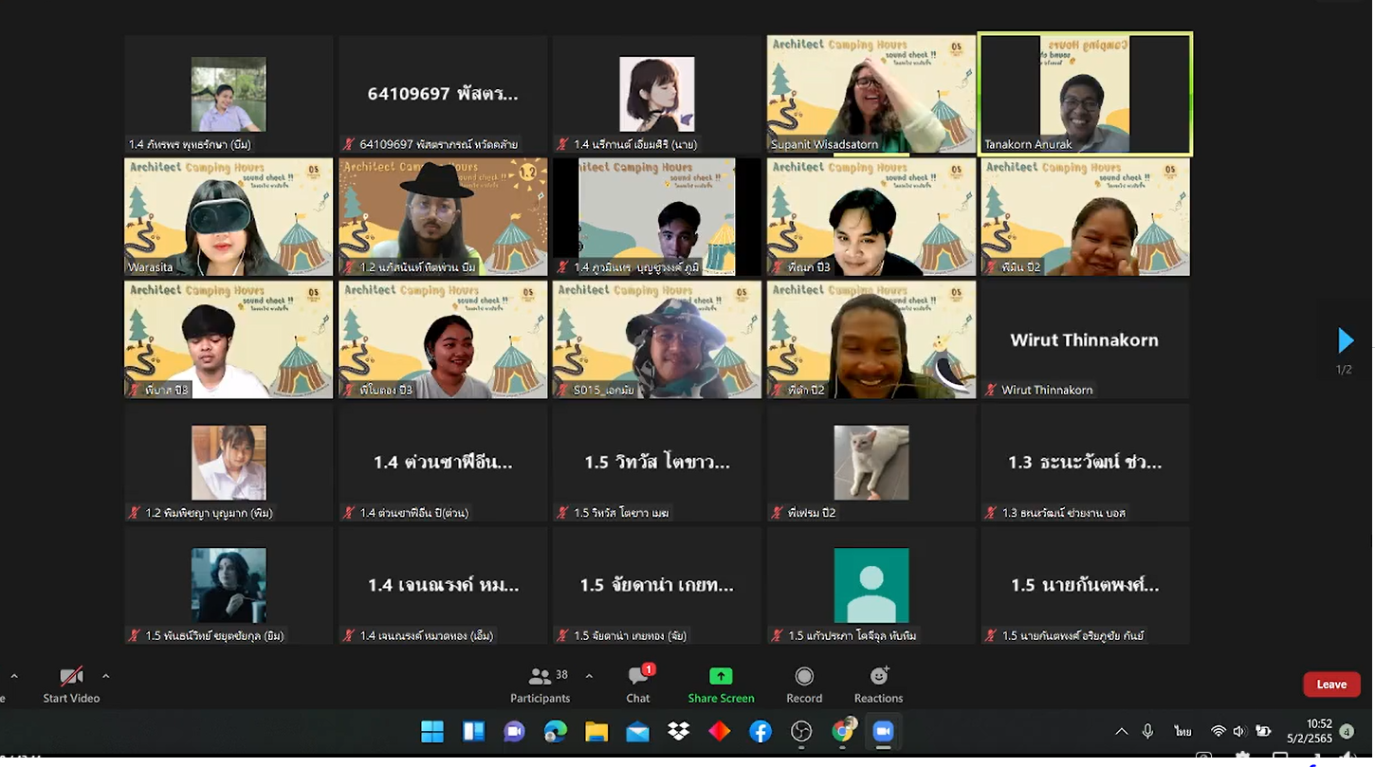Open the Chat panel
The width and height of the screenshot is (1375, 767).
(x=638, y=685)
